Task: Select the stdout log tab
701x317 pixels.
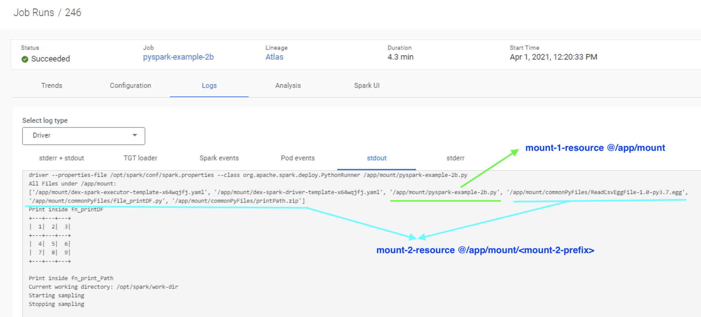Action: (x=377, y=158)
